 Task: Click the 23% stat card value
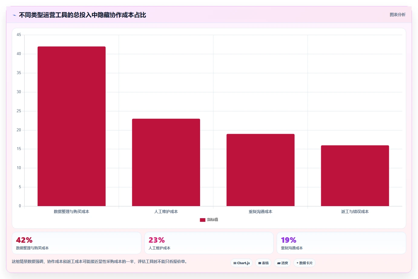click(x=156, y=240)
